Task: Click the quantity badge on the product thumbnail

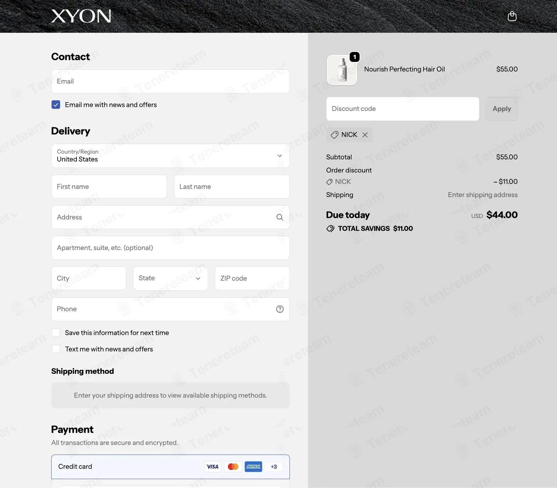Action: coord(355,57)
